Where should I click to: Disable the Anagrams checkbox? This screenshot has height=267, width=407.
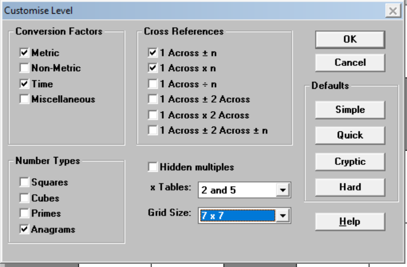click(24, 230)
